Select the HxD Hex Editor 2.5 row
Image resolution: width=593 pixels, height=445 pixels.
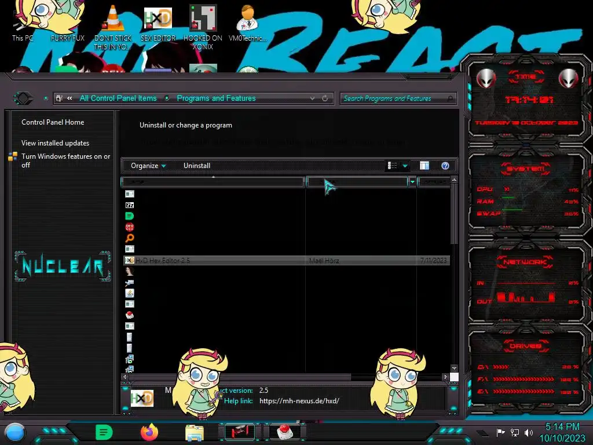(287, 260)
